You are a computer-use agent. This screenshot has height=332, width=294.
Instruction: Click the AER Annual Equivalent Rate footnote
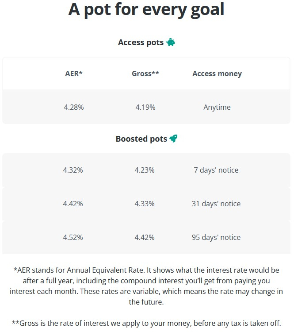[146, 286]
